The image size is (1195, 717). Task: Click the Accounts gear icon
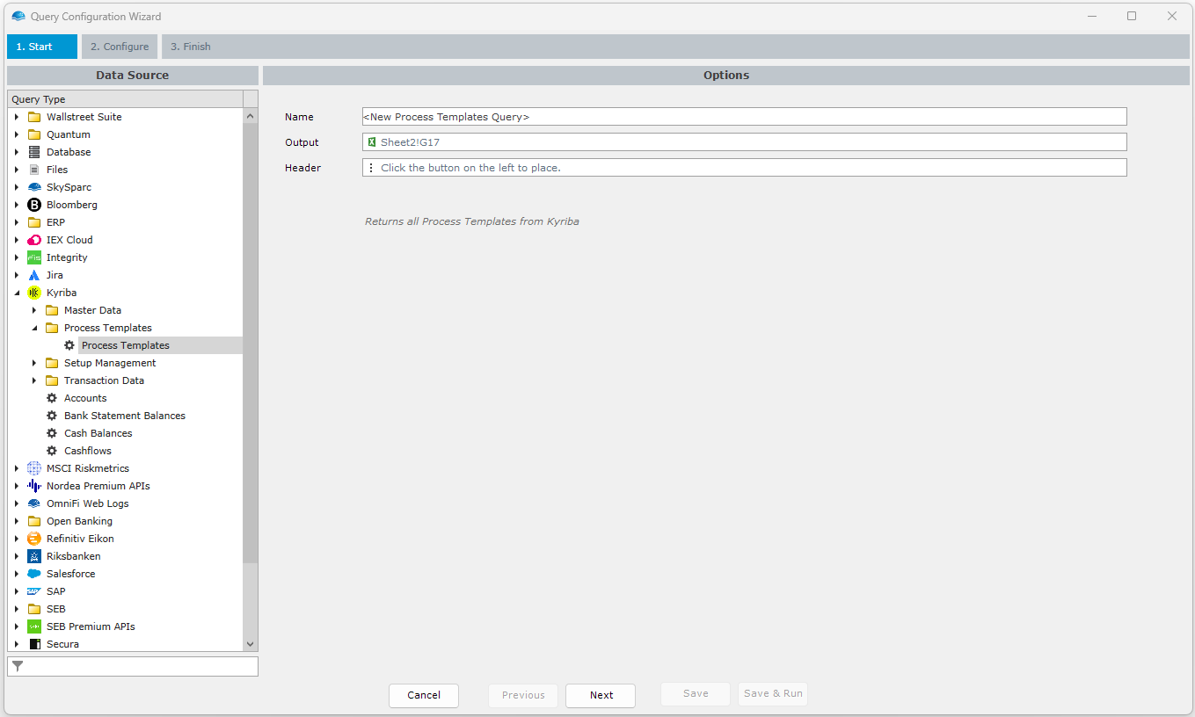52,398
